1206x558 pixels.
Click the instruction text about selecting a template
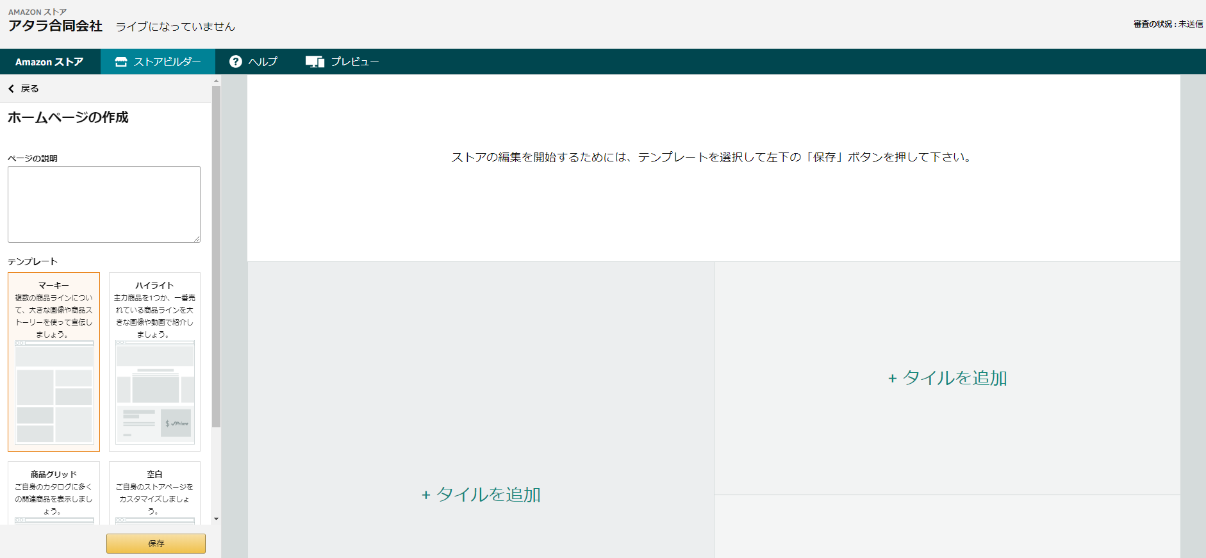[x=711, y=157]
